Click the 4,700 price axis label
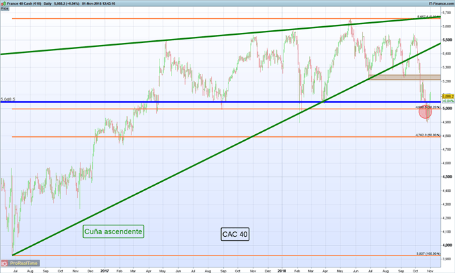 [x=447, y=150]
